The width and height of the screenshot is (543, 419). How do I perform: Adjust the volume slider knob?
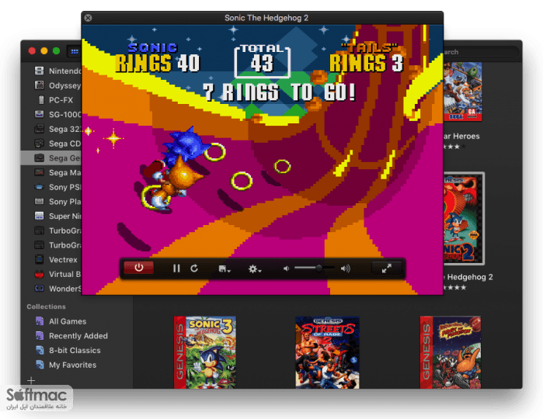tap(318, 268)
